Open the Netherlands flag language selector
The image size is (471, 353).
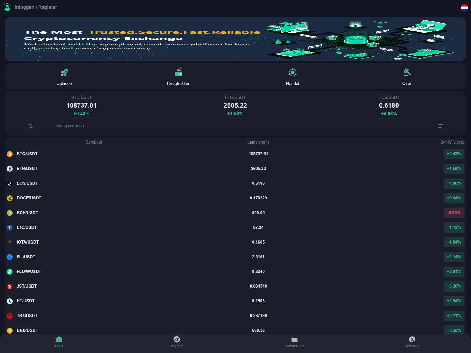(464, 8)
